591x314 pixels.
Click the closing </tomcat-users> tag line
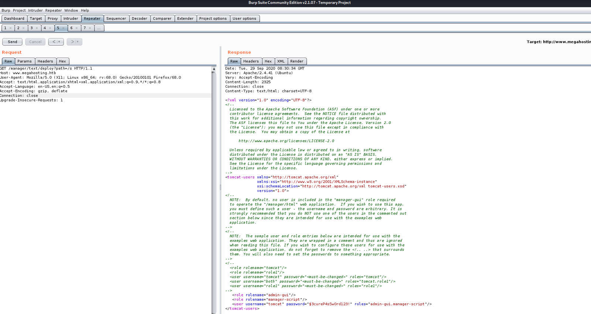(242, 308)
